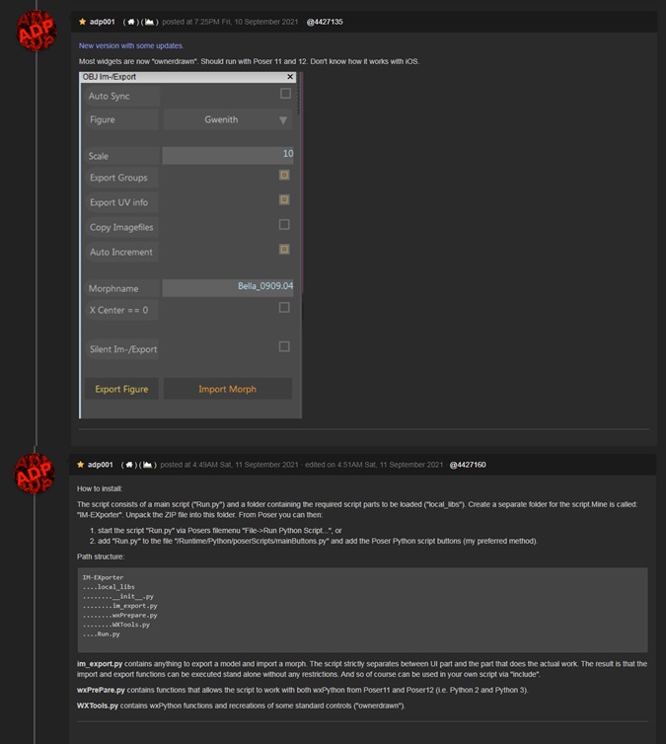Enable the Silent Im-/Export checkbox
The height and width of the screenshot is (744, 666).
[x=284, y=346]
